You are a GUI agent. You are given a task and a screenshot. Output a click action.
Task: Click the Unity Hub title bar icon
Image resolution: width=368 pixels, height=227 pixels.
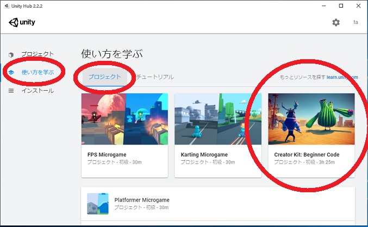(7, 5)
